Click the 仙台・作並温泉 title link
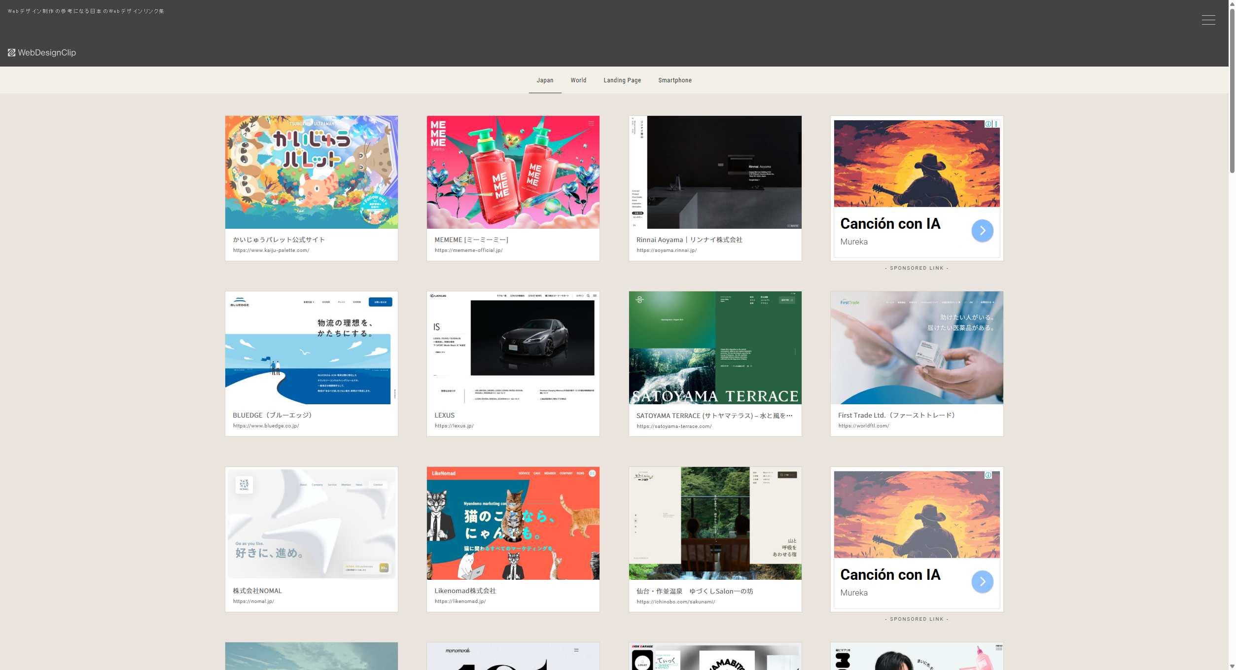The image size is (1236, 670). (694, 591)
